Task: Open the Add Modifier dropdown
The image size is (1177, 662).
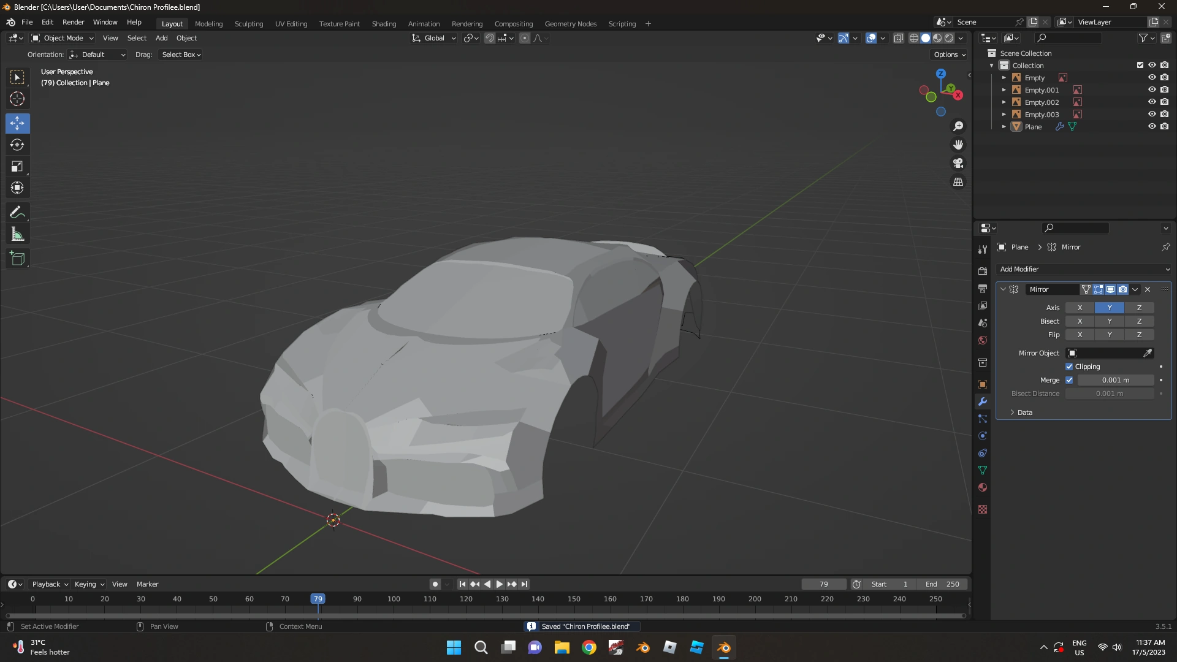Action: pyautogui.click(x=1084, y=269)
